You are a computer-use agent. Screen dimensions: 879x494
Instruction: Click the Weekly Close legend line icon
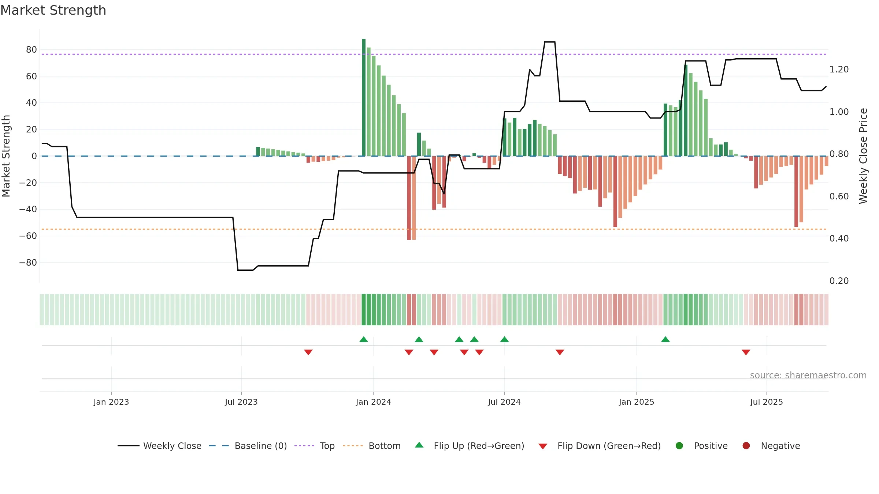point(128,446)
